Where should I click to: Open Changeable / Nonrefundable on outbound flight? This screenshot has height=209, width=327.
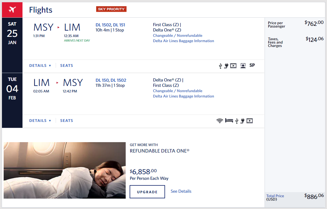(178, 35)
